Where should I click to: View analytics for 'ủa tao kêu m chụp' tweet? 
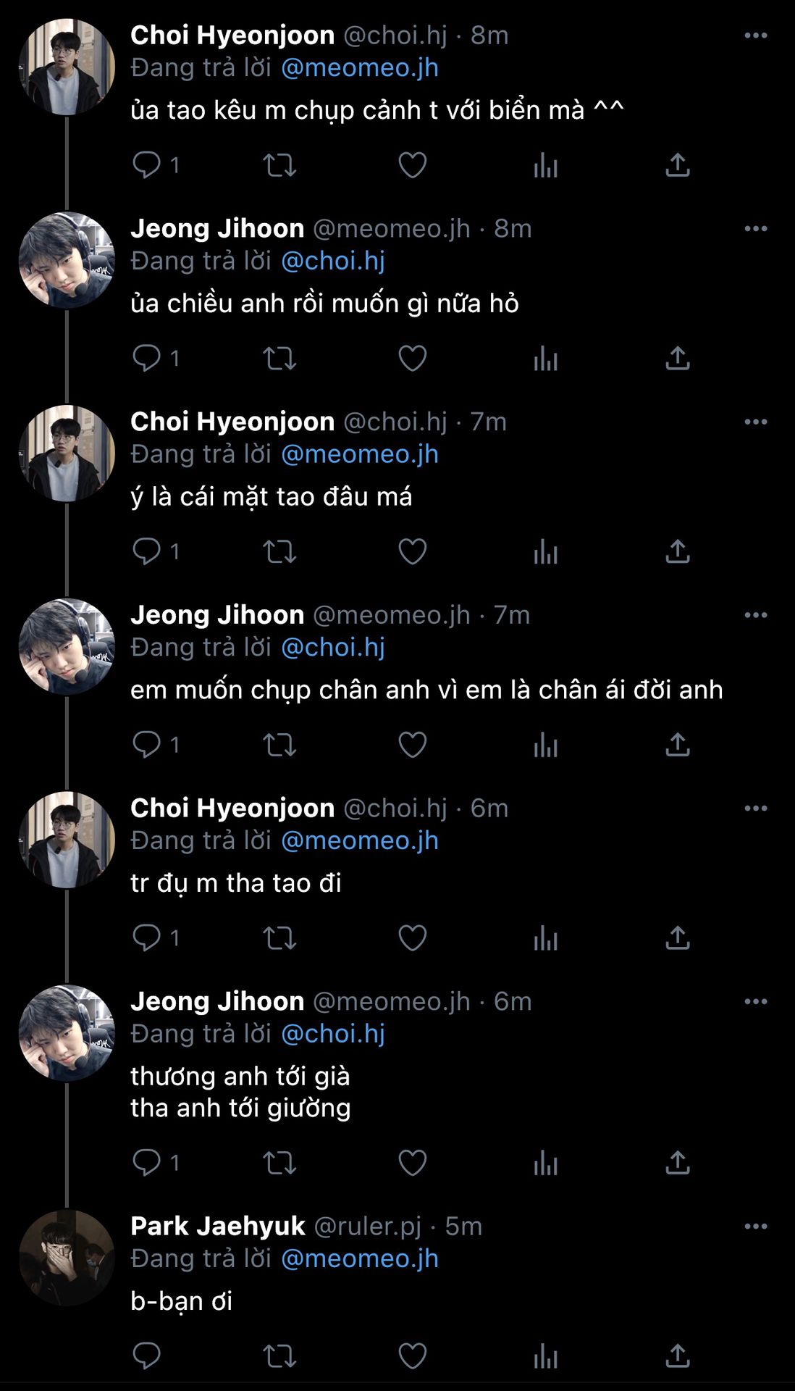pyautogui.click(x=545, y=165)
